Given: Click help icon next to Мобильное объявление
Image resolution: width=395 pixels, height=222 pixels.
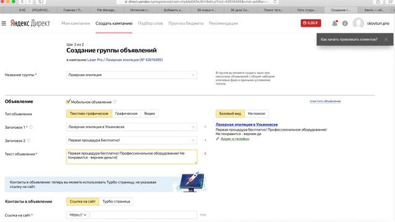Looking at the screenshot, I should pos(115,102).
